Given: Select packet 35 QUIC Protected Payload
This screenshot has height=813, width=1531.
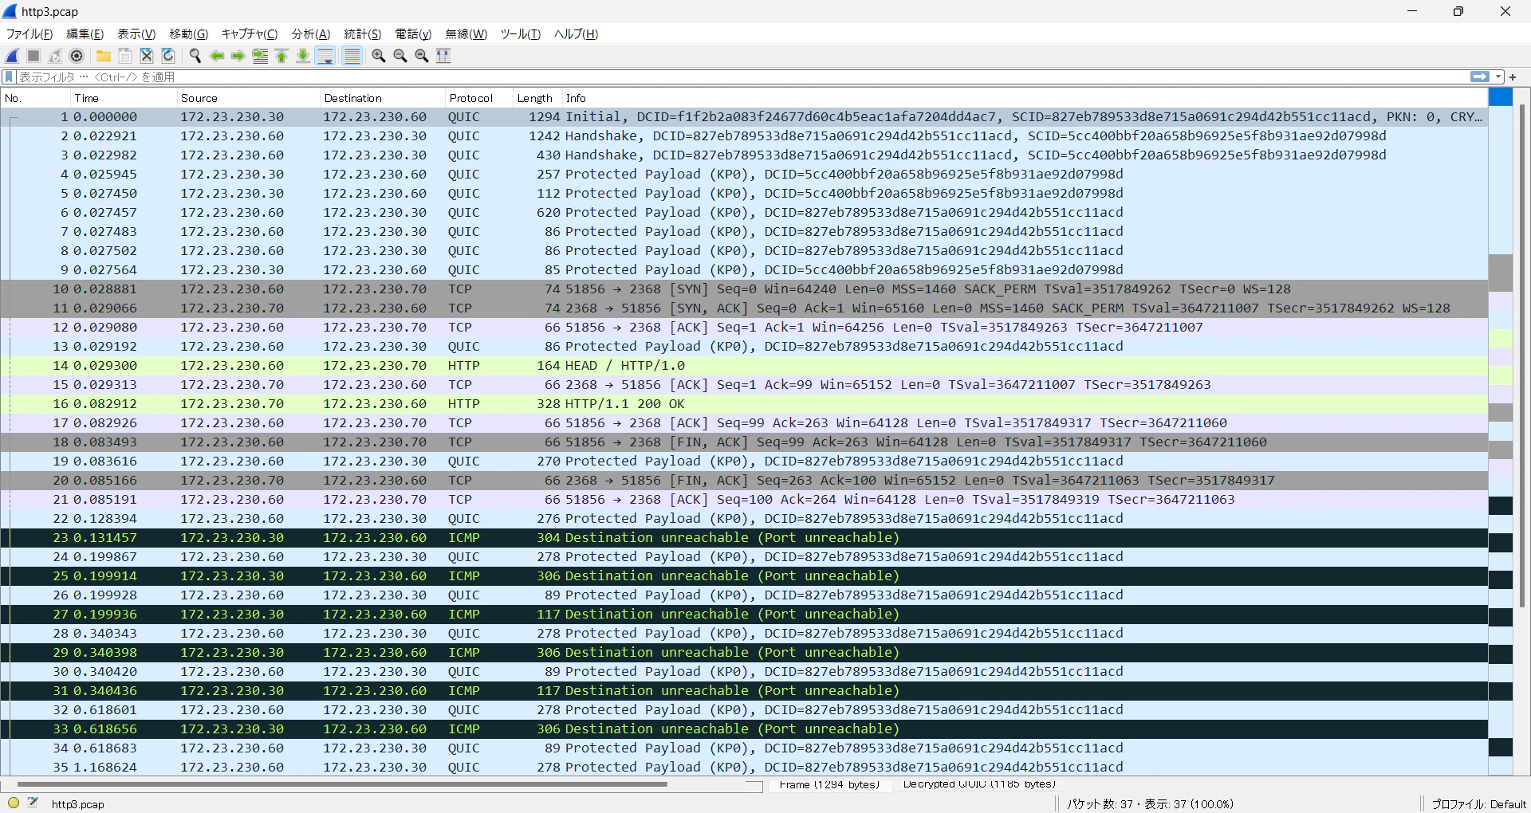Looking at the screenshot, I should [x=744, y=768].
